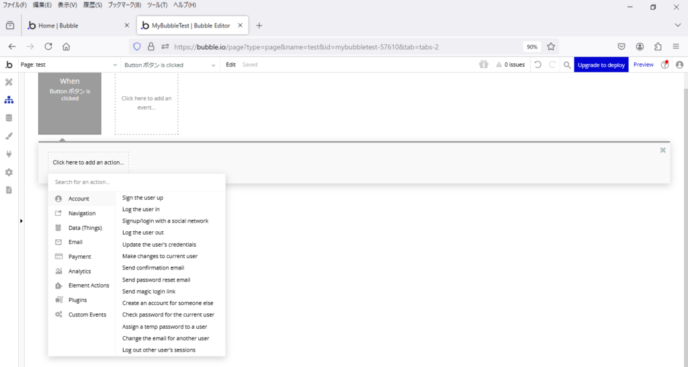Image resolution: width=688 pixels, height=367 pixels.
Task: List all tabs with chevron button
Action: [x=678, y=26]
